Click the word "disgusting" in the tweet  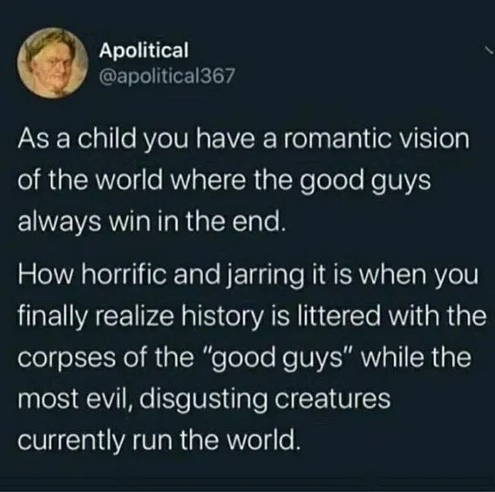click(203, 401)
